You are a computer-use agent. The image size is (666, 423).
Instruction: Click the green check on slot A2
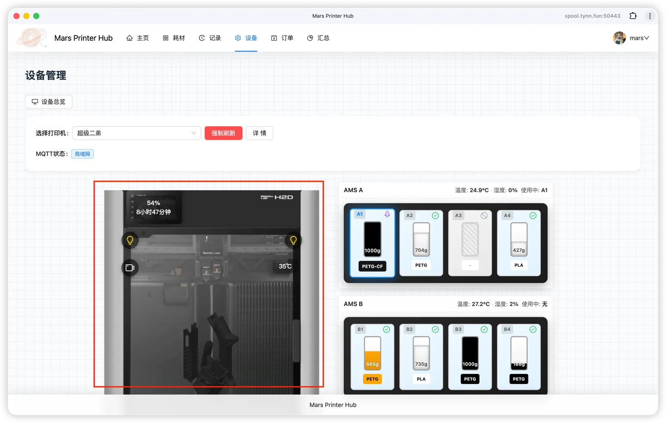click(x=435, y=215)
